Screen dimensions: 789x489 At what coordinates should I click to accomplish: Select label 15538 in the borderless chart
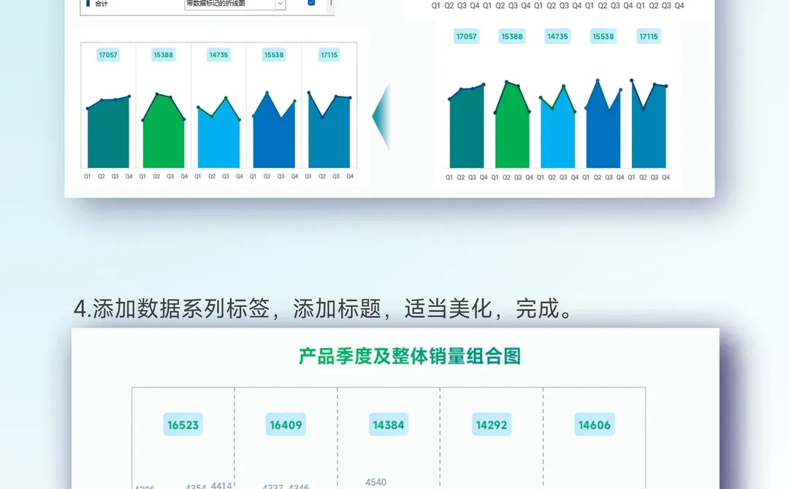click(x=603, y=37)
